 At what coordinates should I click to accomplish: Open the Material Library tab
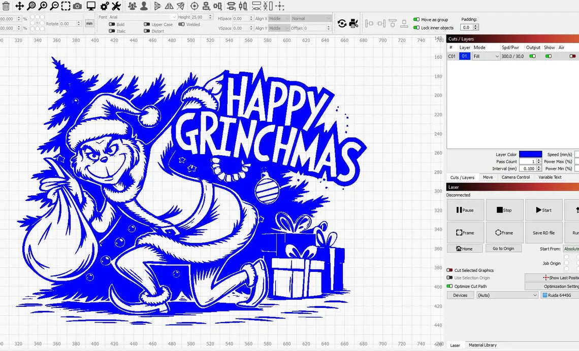tap(482, 345)
